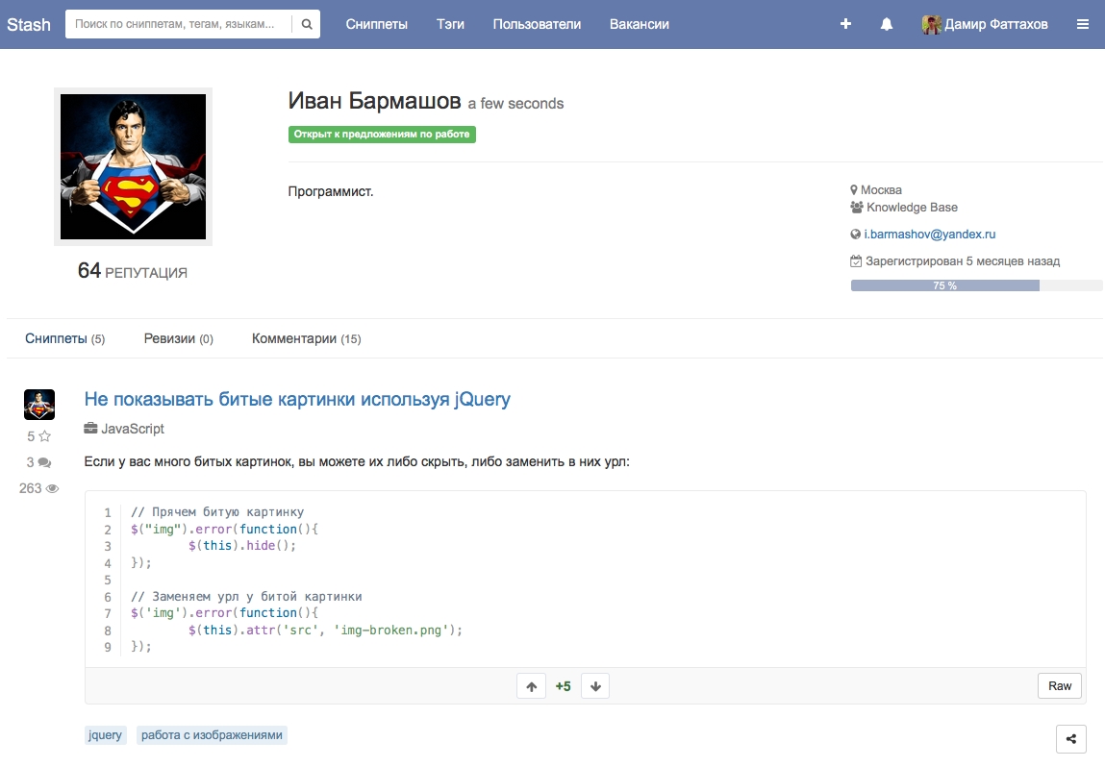Star the jQuery snippet as favorite
The height and width of the screenshot is (767, 1105).
[x=44, y=436]
